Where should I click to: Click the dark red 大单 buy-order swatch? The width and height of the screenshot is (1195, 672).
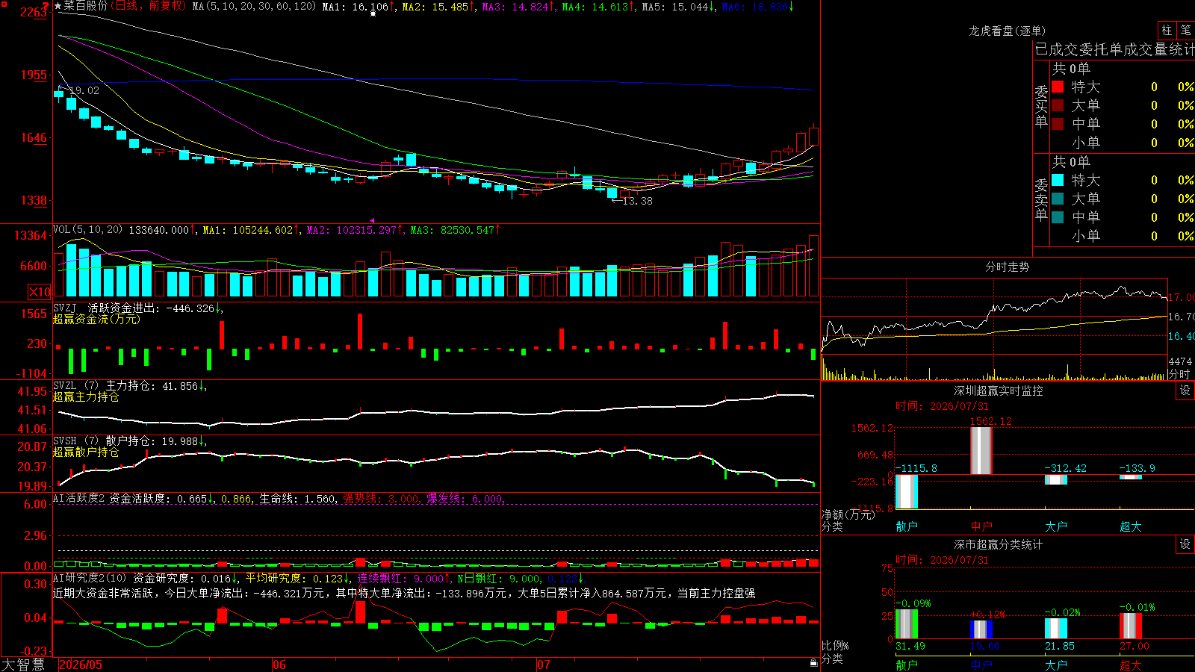coord(1058,105)
